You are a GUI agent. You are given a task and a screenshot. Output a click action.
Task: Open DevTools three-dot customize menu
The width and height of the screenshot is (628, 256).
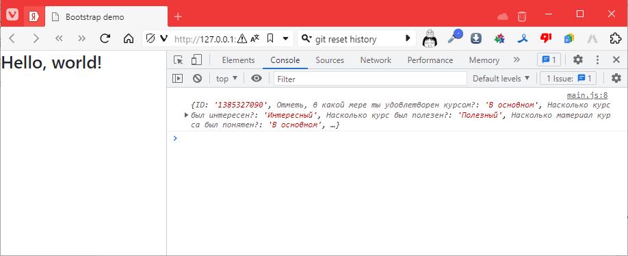point(597,60)
